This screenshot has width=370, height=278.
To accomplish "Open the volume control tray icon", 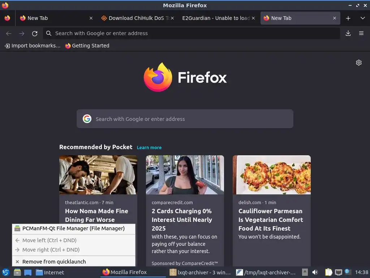I will [x=315, y=272].
